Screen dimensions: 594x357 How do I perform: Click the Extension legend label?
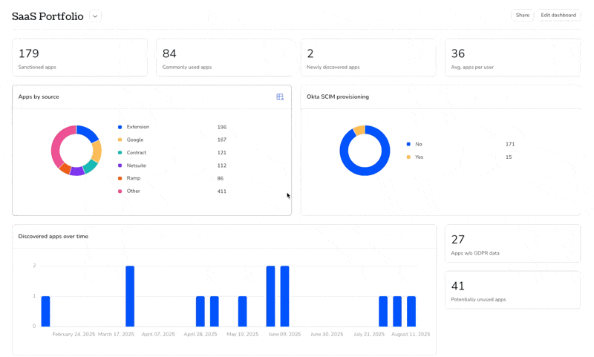tap(138, 127)
